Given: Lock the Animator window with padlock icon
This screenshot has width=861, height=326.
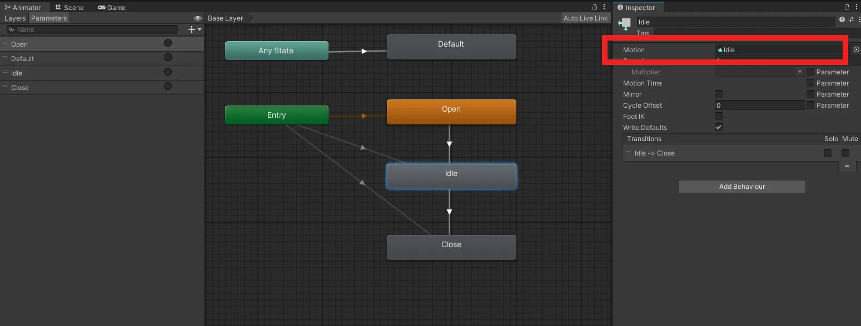Looking at the screenshot, I should click(x=595, y=7).
